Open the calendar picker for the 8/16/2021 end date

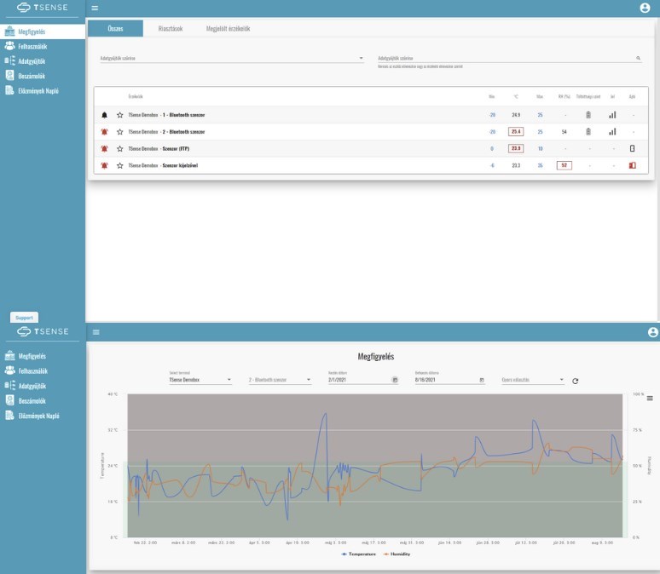482,380
